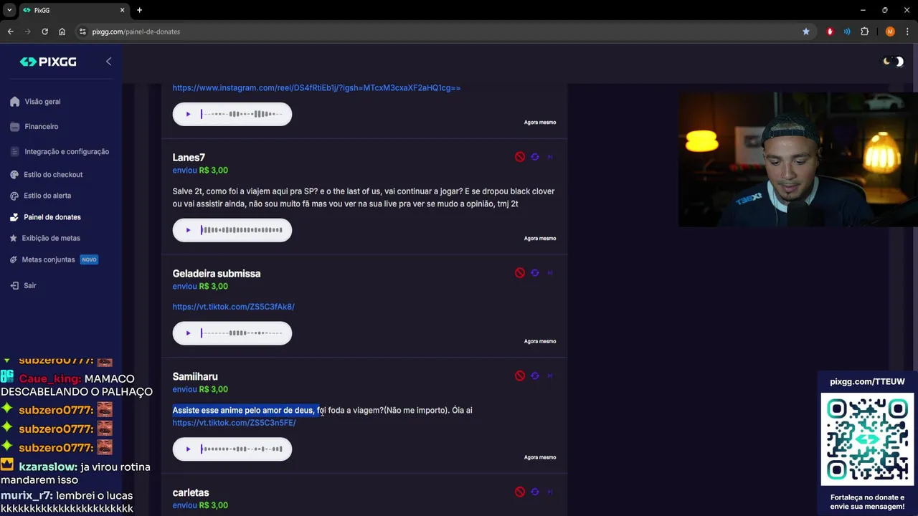This screenshot has width=918, height=516.
Task: Open the orange M Chrome profile avatar
Action: click(890, 32)
